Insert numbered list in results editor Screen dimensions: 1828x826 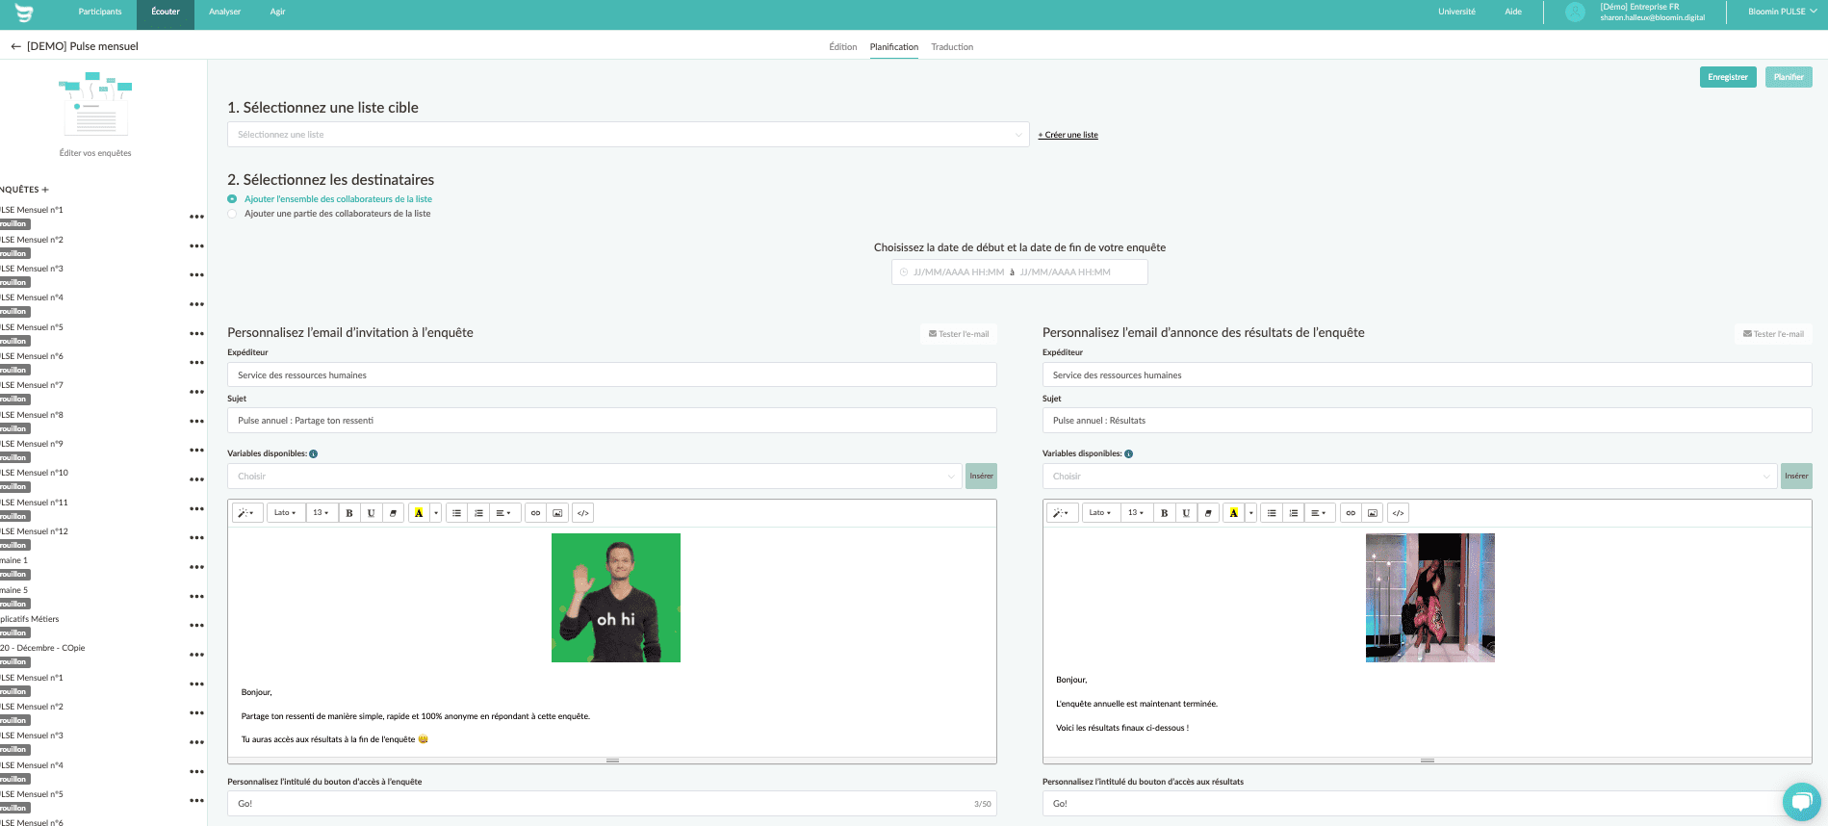pyautogui.click(x=1294, y=513)
